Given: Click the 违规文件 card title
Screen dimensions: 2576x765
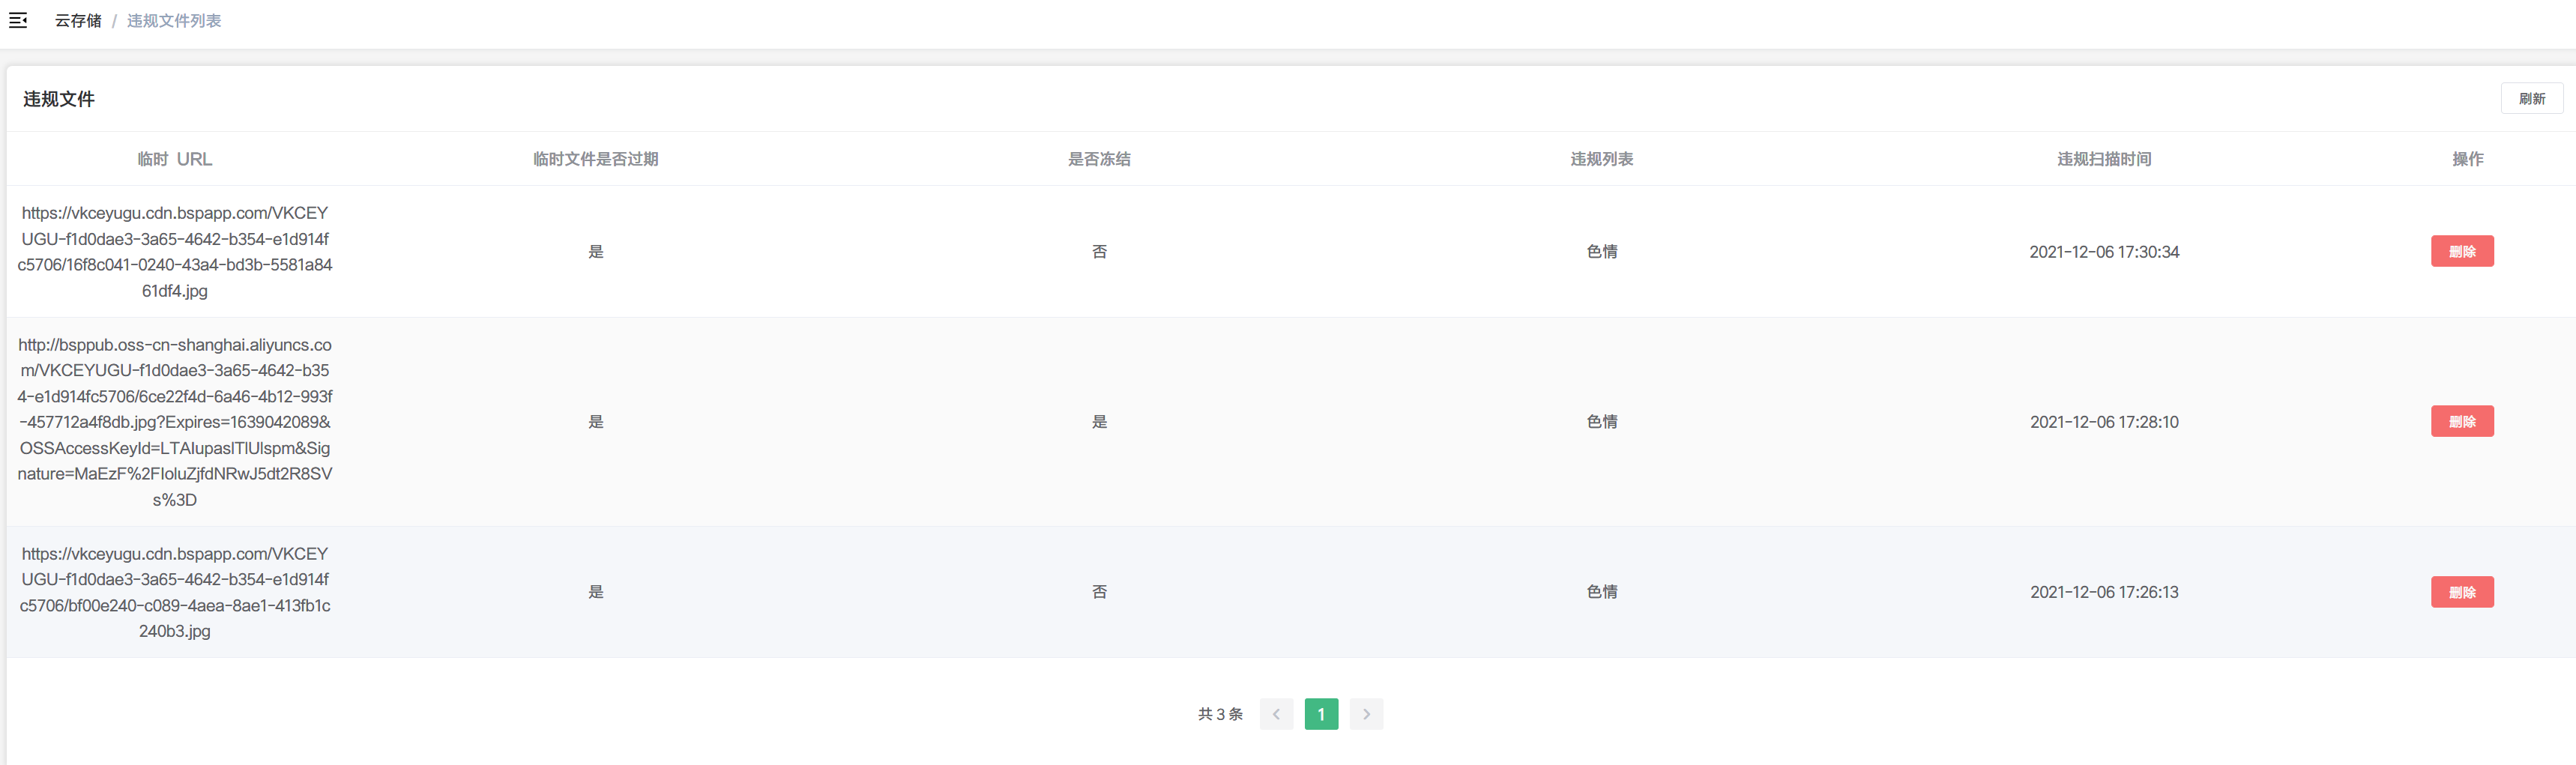Looking at the screenshot, I should coord(59,99).
